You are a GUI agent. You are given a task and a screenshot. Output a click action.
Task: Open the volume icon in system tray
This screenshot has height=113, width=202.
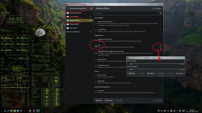coord(165,111)
